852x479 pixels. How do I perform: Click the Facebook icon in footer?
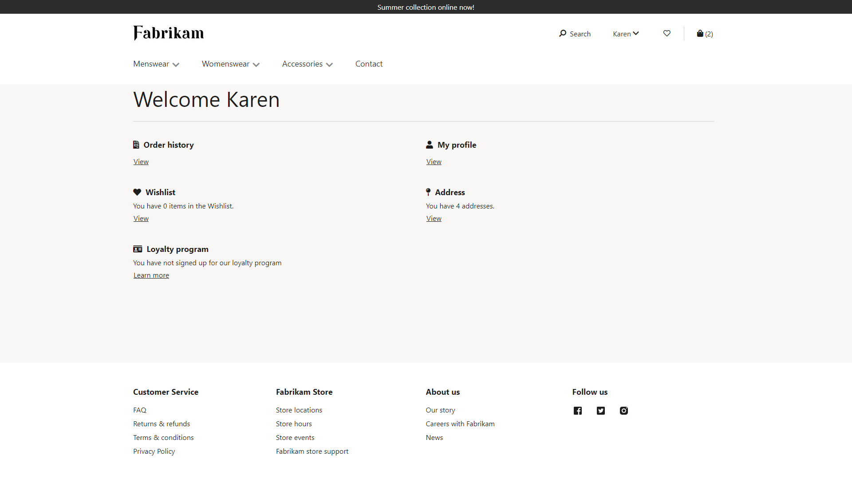(578, 411)
